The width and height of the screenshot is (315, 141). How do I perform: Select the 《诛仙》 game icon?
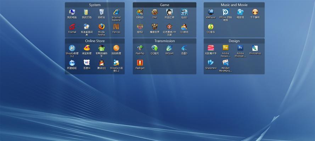(140, 12)
